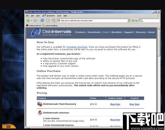The width and height of the screenshot is (165, 130).
Task: Click the vertical scrollbar thumb
Action: pos(159,43)
